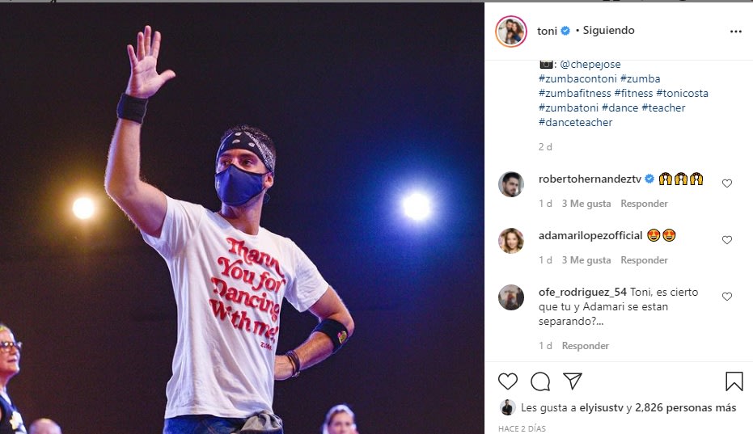Open toni's profile picture

511,32
